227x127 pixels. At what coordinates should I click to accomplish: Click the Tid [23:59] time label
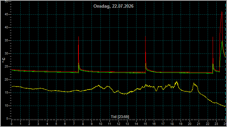click(120, 117)
